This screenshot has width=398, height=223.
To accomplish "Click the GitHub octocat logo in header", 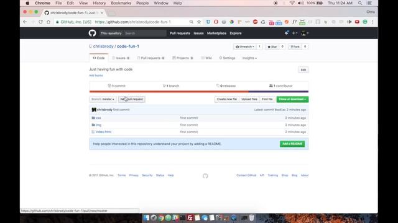I will point(93,33).
